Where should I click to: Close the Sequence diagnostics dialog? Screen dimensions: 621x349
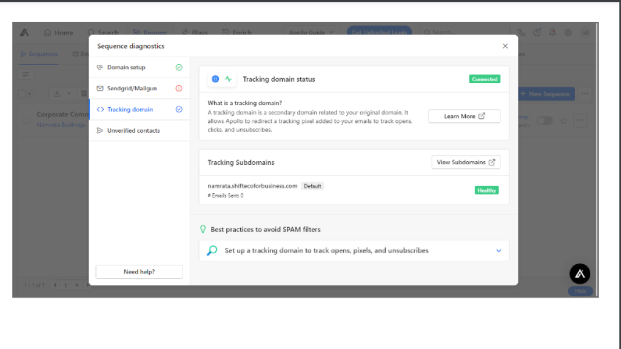505,46
